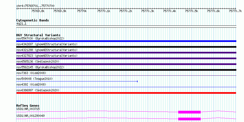Click the 75770k ruler tick label
This screenshot has width=244, height=122.
click(x=82, y=11)
